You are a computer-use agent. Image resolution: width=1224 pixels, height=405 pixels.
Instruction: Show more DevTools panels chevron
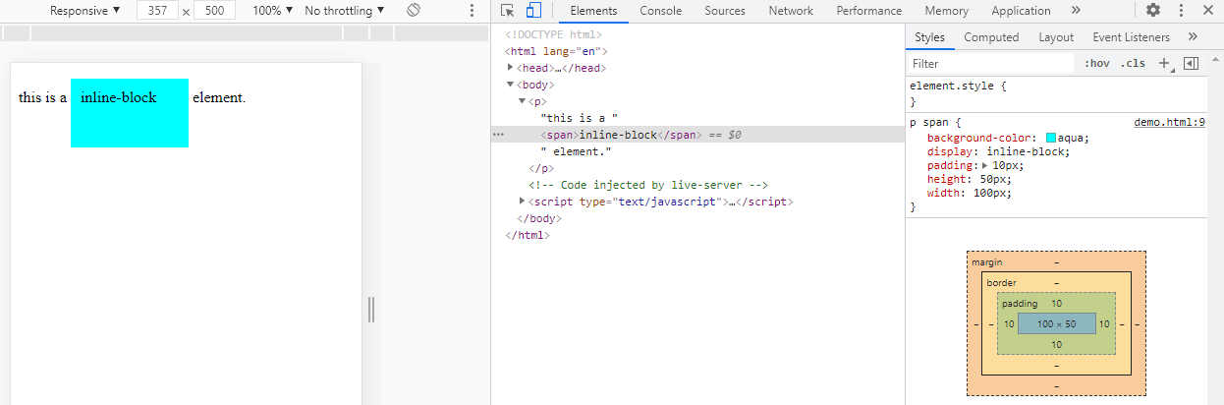coord(1076,11)
